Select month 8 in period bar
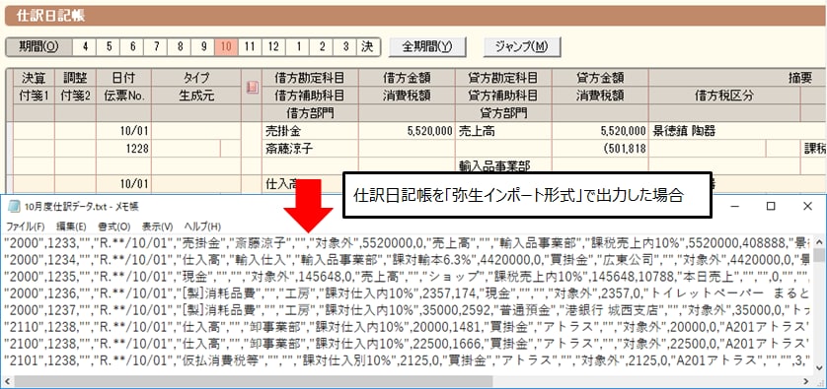Viewport: 827px width, 389px height. 180,46
